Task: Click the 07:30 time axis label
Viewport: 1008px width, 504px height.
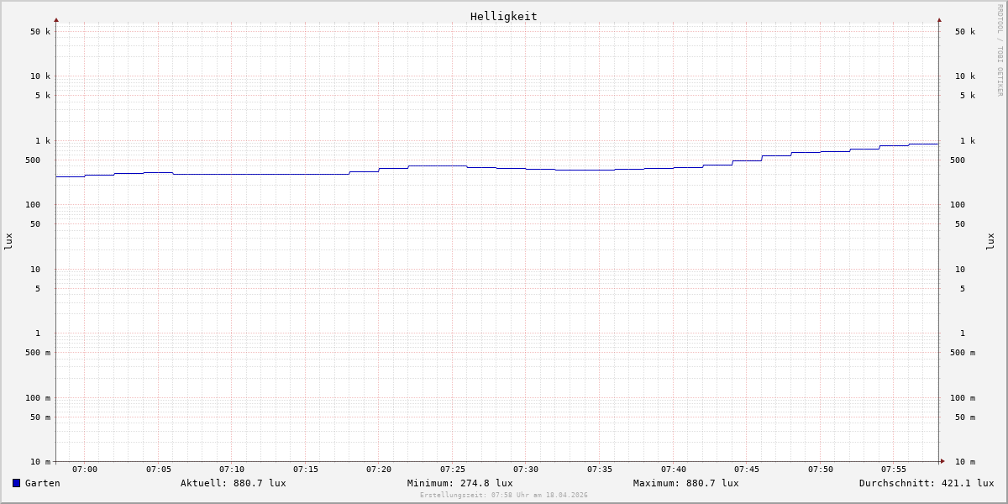Action: point(526,470)
